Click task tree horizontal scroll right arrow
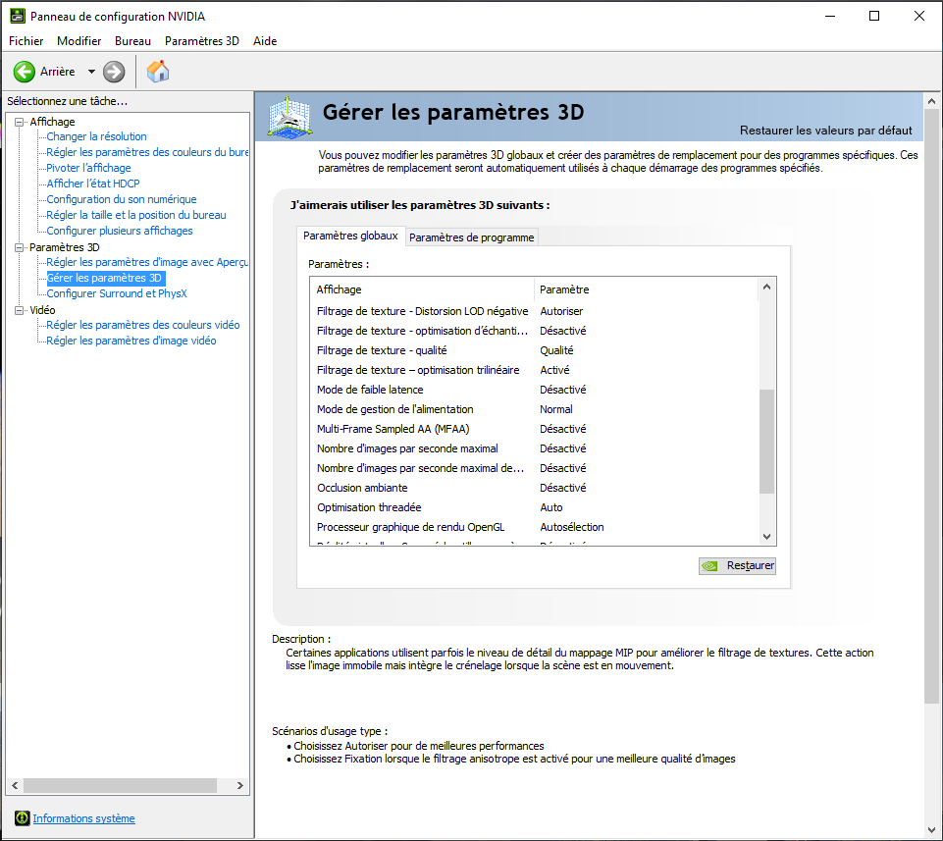This screenshot has width=943, height=841. pyautogui.click(x=240, y=786)
